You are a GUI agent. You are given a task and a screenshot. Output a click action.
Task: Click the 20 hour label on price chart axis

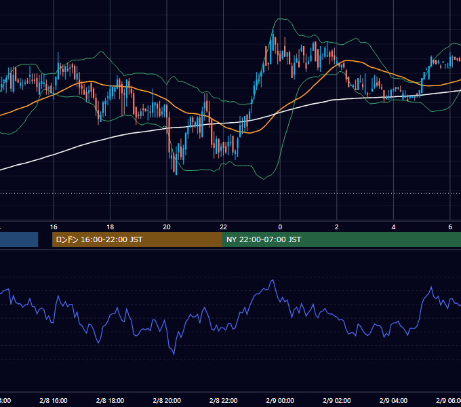click(x=167, y=227)
